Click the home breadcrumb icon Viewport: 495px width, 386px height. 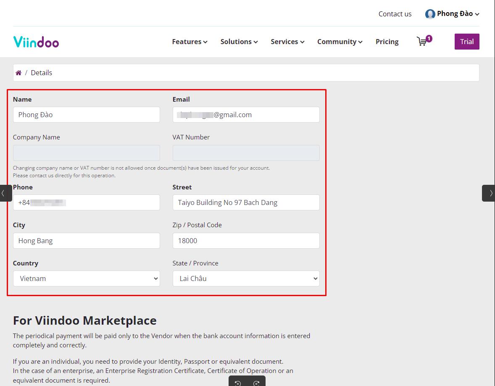coord(18,73)
